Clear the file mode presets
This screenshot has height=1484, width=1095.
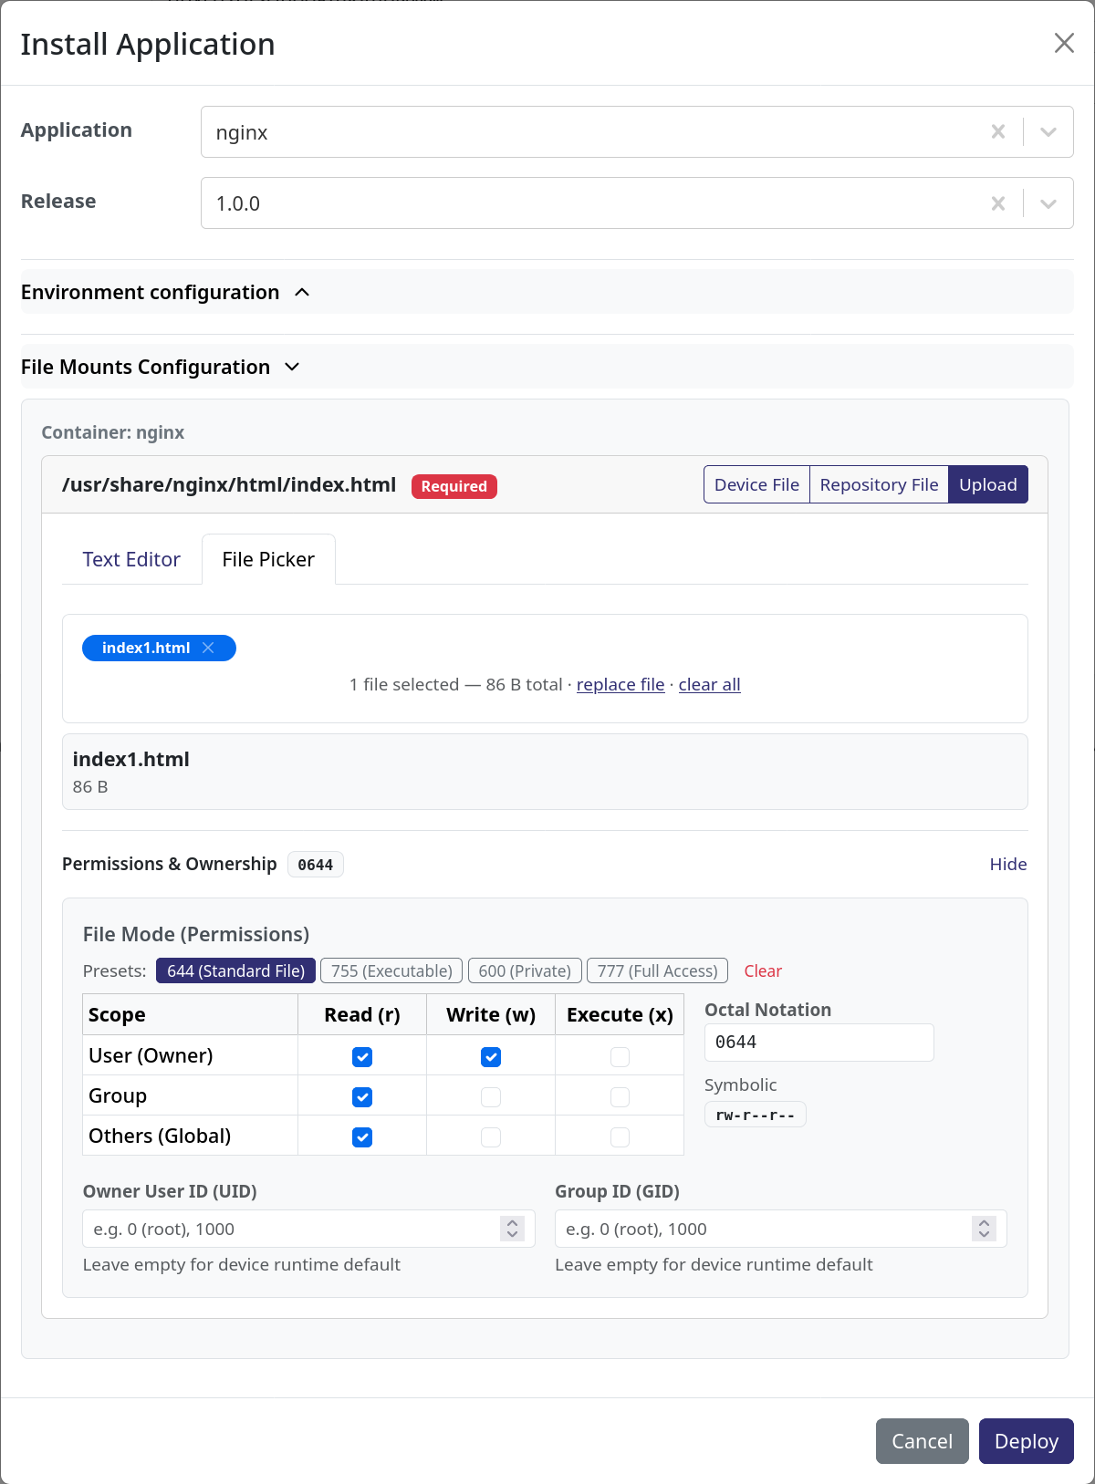(763, 970)
